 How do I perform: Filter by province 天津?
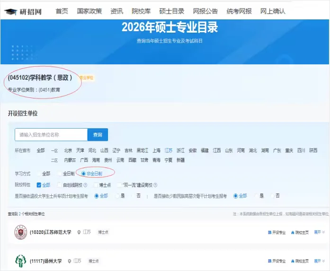click(x=80, y=150)
